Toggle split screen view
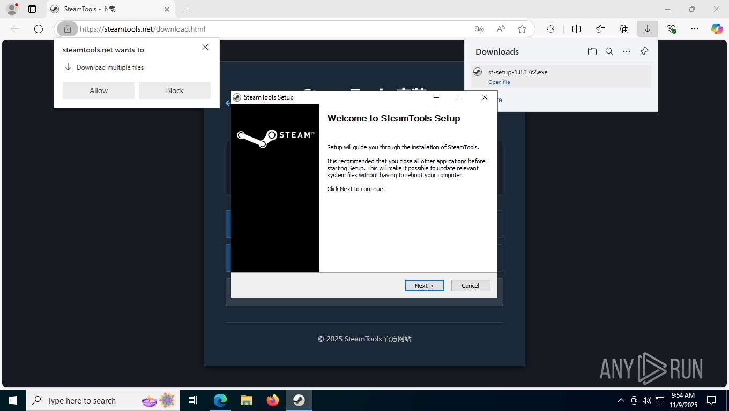Viewport: 729px width, 411px height. tap(577, 29)
